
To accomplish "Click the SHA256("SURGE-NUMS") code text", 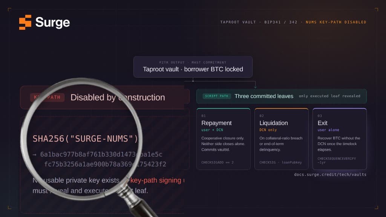I will 86,139.
